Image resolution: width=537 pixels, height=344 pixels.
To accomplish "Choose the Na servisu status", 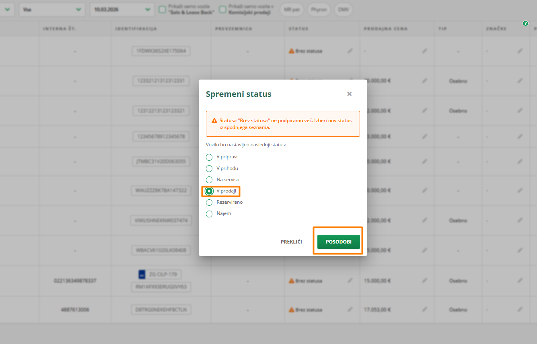I will [209, 180].
